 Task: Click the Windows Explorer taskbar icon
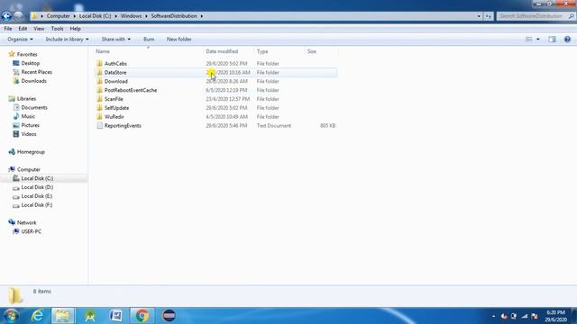(x=63, y=316)
